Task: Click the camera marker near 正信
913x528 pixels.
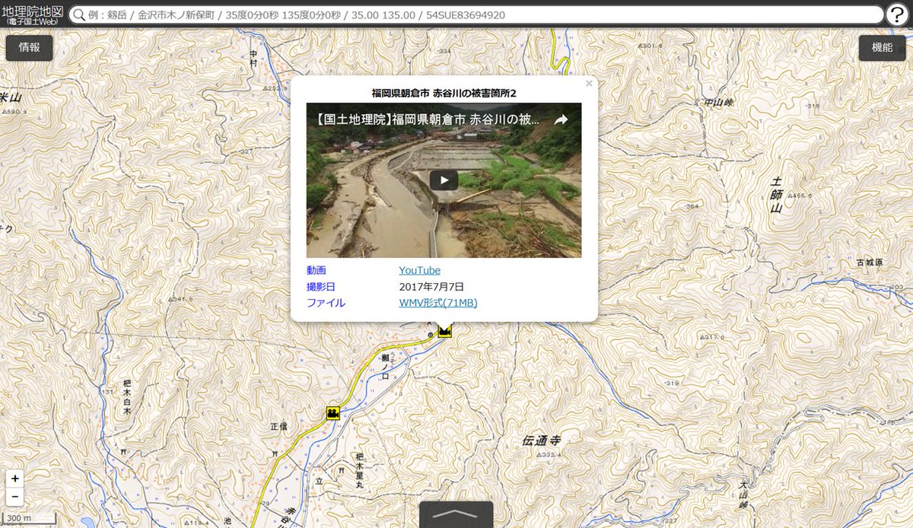Action: click(x=332, y=413)
